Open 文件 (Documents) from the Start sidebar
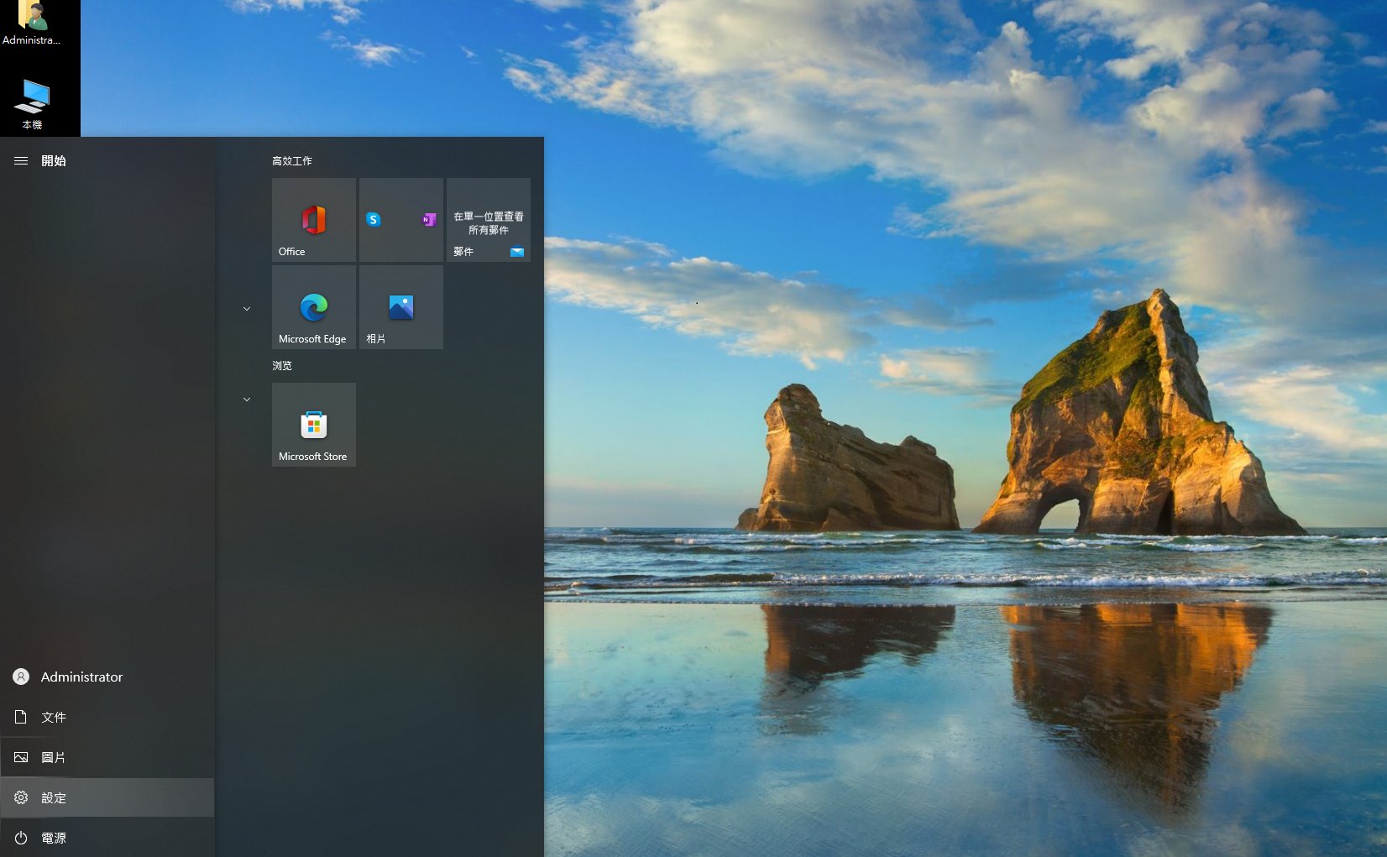This screenshot has height=857, width=1387. (54, 717)
